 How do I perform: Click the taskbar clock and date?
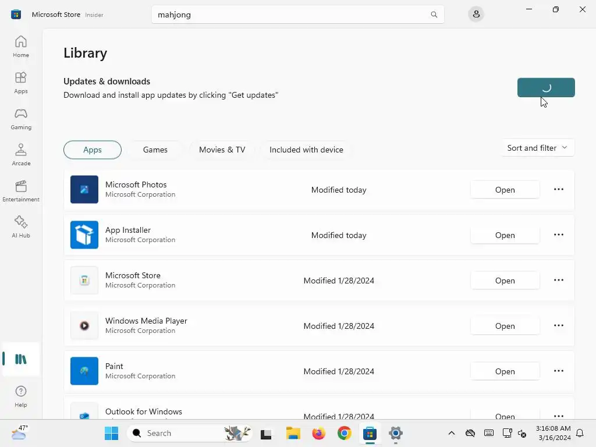pos(553,433)
